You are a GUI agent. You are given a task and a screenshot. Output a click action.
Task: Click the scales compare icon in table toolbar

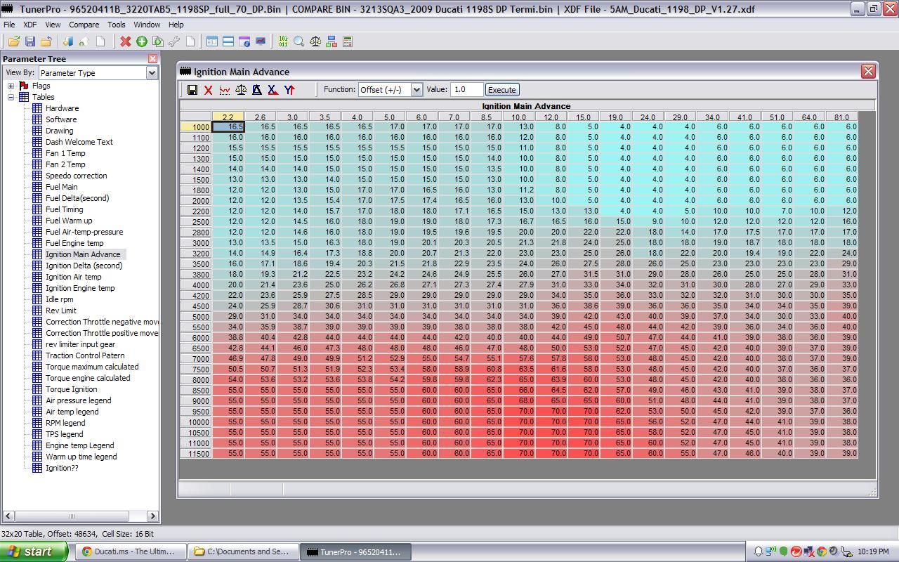pyautogui.click(x=241, y=89)
